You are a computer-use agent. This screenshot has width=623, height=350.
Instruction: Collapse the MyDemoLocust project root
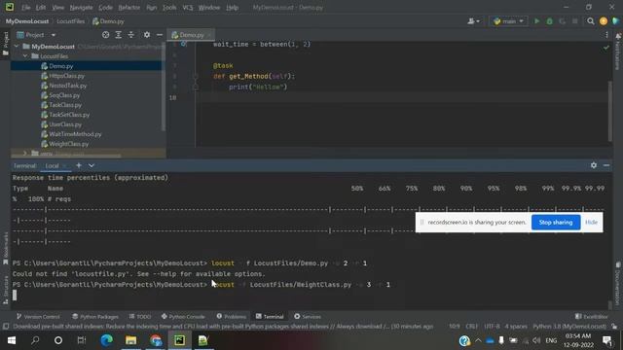[17, 47]
